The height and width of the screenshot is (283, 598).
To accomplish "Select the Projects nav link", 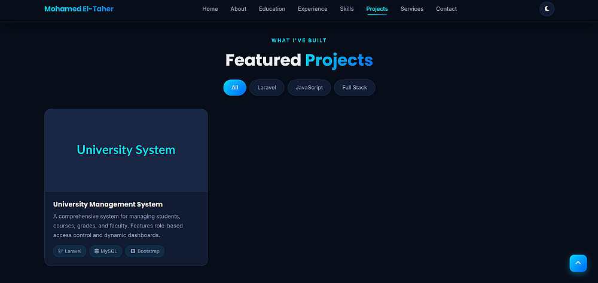I will coord(377,9).
